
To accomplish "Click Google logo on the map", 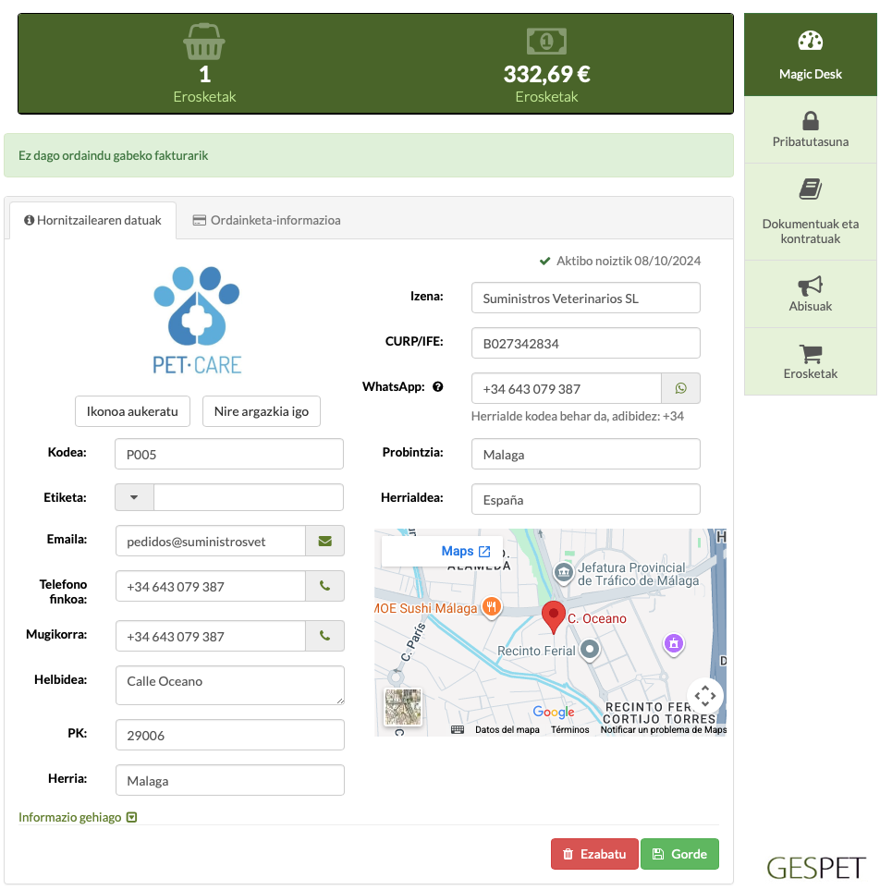I will pyautogui.click(x=554, y=712).
